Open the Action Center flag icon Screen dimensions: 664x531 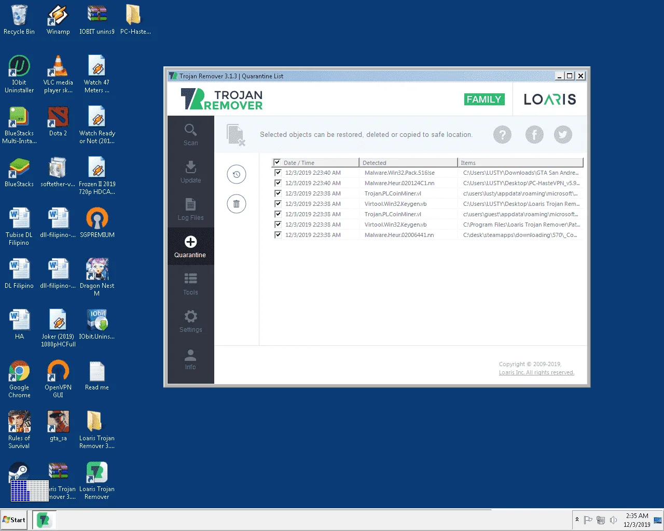588,520
